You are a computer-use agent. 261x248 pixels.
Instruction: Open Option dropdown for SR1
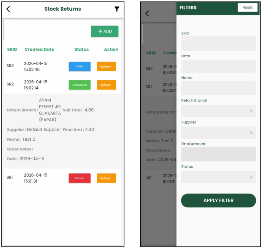click(106, 178)
